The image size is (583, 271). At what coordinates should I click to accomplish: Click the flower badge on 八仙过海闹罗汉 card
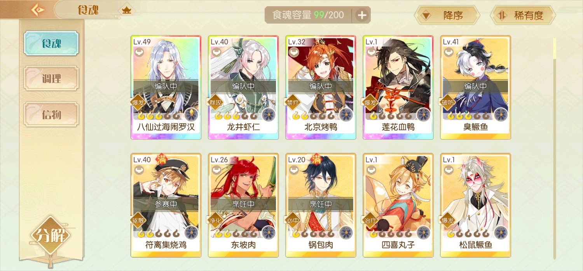tap(191, 114)
